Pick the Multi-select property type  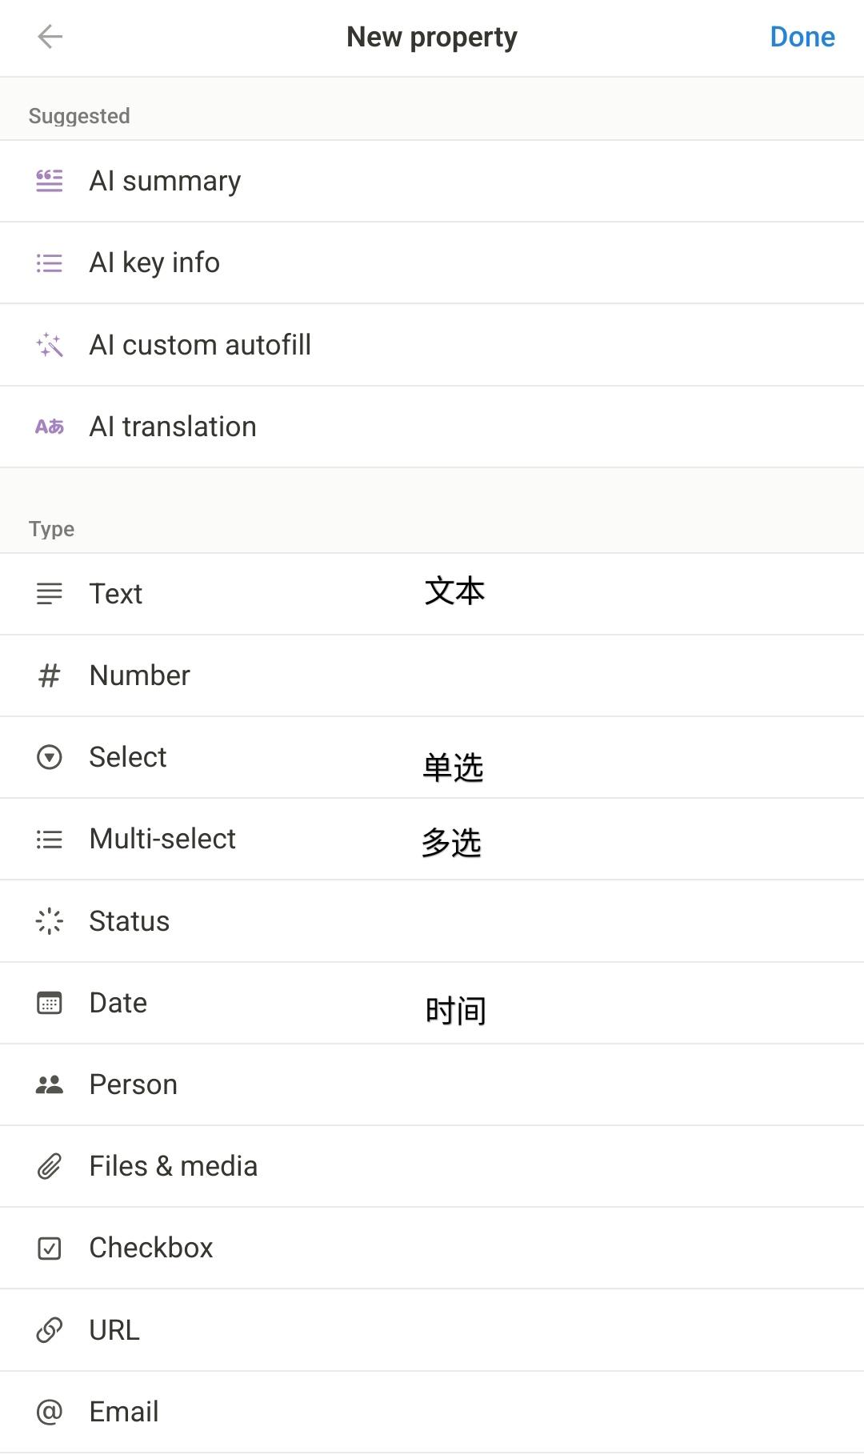pyautogui.click(x=162, y=839)
